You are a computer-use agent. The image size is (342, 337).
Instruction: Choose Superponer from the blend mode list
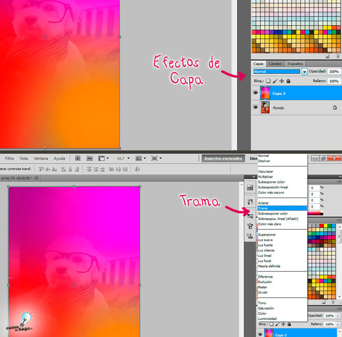[282, 234]
